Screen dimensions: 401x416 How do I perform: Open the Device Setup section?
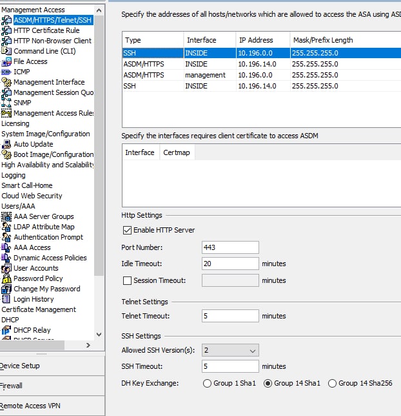coord(52,366)
